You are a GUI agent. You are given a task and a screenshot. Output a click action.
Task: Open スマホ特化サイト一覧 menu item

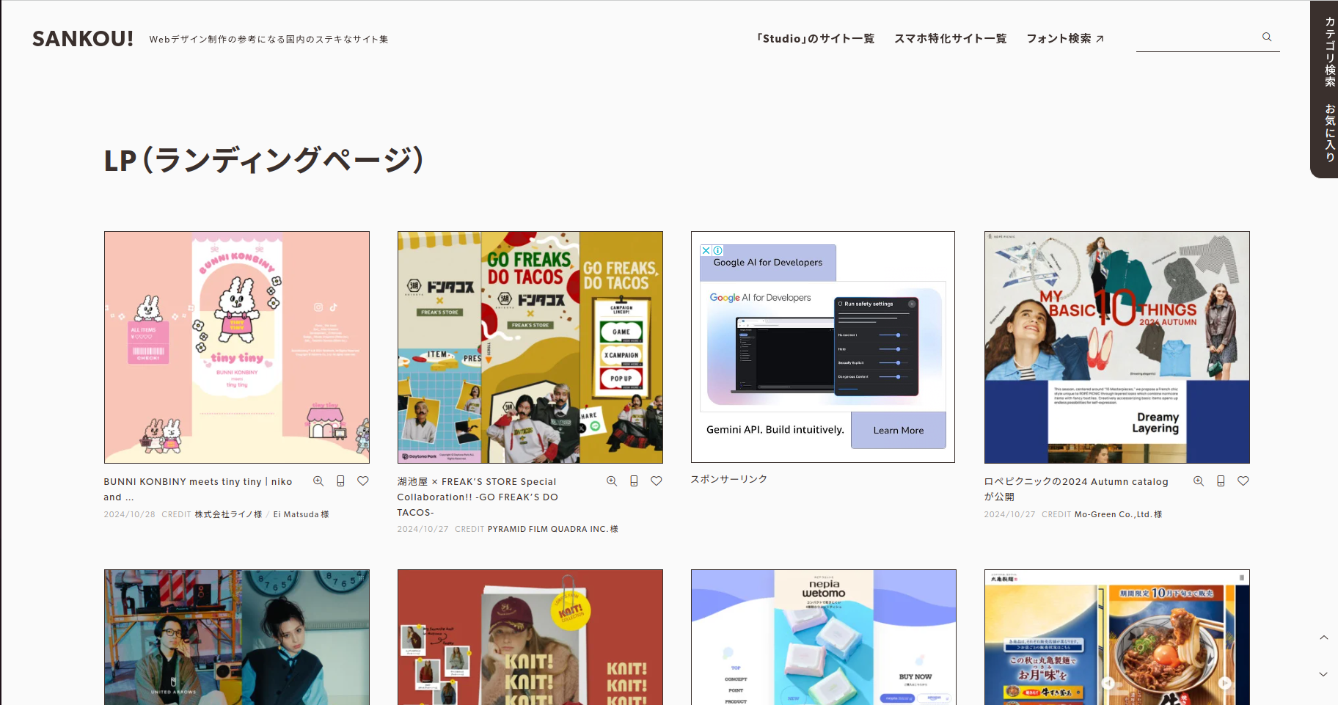pyautogui.click(x=950, y=38)
